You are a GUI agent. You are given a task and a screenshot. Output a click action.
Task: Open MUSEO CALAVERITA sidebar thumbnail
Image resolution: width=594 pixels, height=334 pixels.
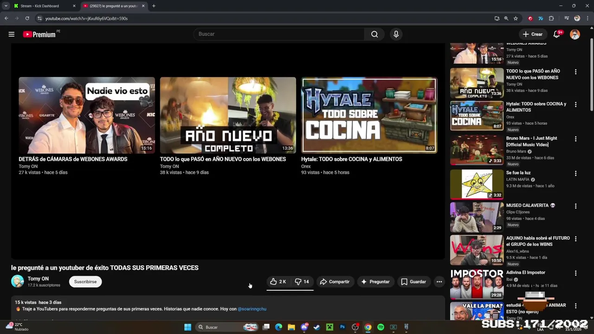click(477, 217)
